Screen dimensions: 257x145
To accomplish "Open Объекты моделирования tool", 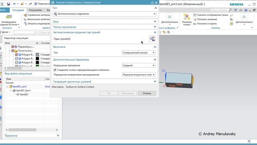I will pyautogui.click(x=37, y=23).
